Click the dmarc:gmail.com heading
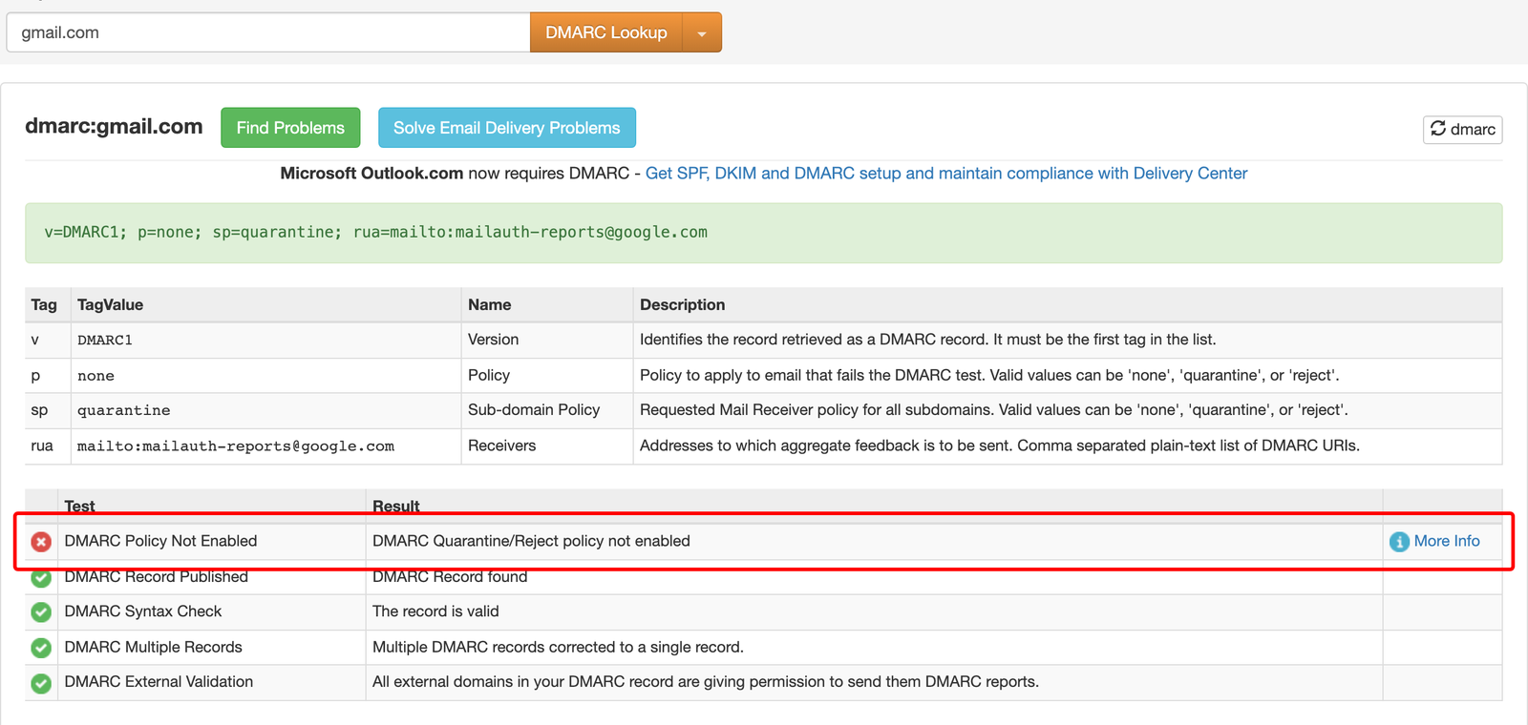Image resolution: width=1528 pixels, height=725 pixels. [114, 126]
